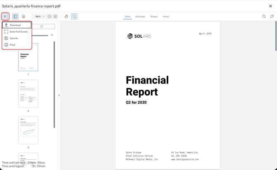Toggle the left sidebar panel
Viewport: 277px width, 170px height.
click(15, 16)
